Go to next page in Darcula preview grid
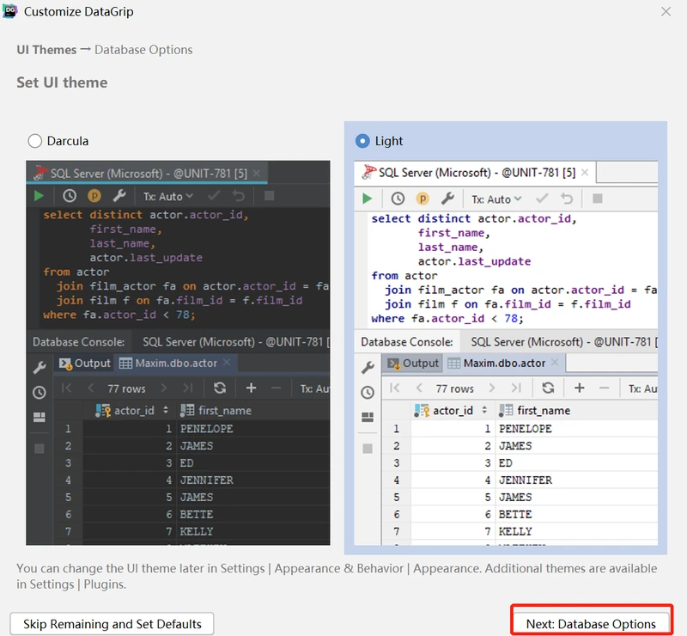This screenshot has height=636, width=687. coord(163,388)
